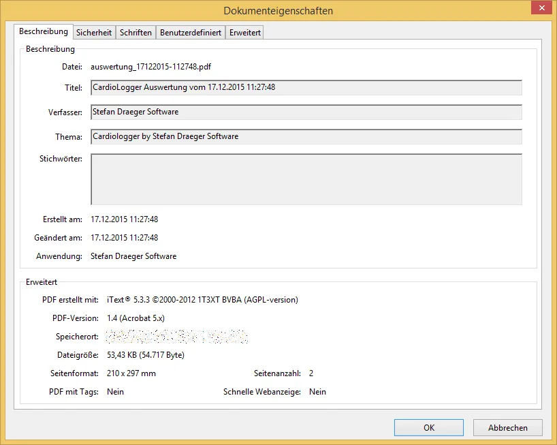Viewport: 557px width, 445px height.
Task: Click into the Titel text field
Action: point(306,87)
